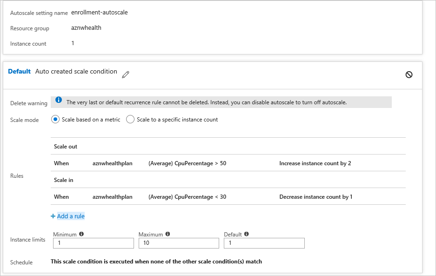Viewport: 436px width, 276px height.
Task: Show info tooltip for Minimum limit
Action: [x=81, y=234]
